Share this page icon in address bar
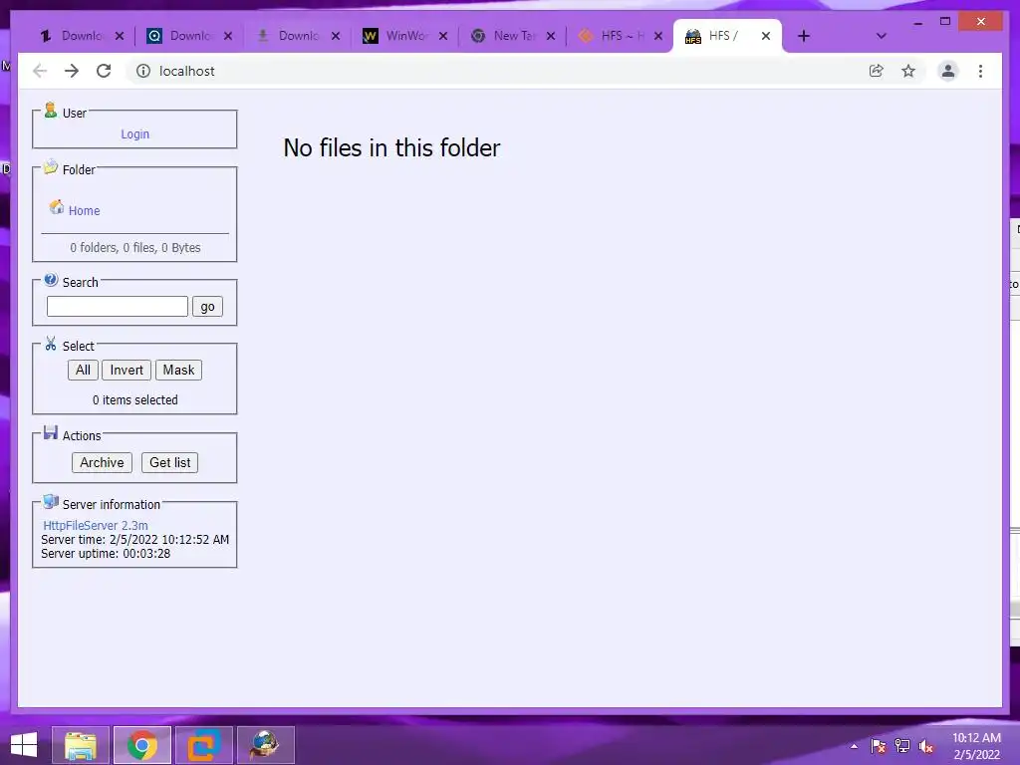 (x=877, y=71)
